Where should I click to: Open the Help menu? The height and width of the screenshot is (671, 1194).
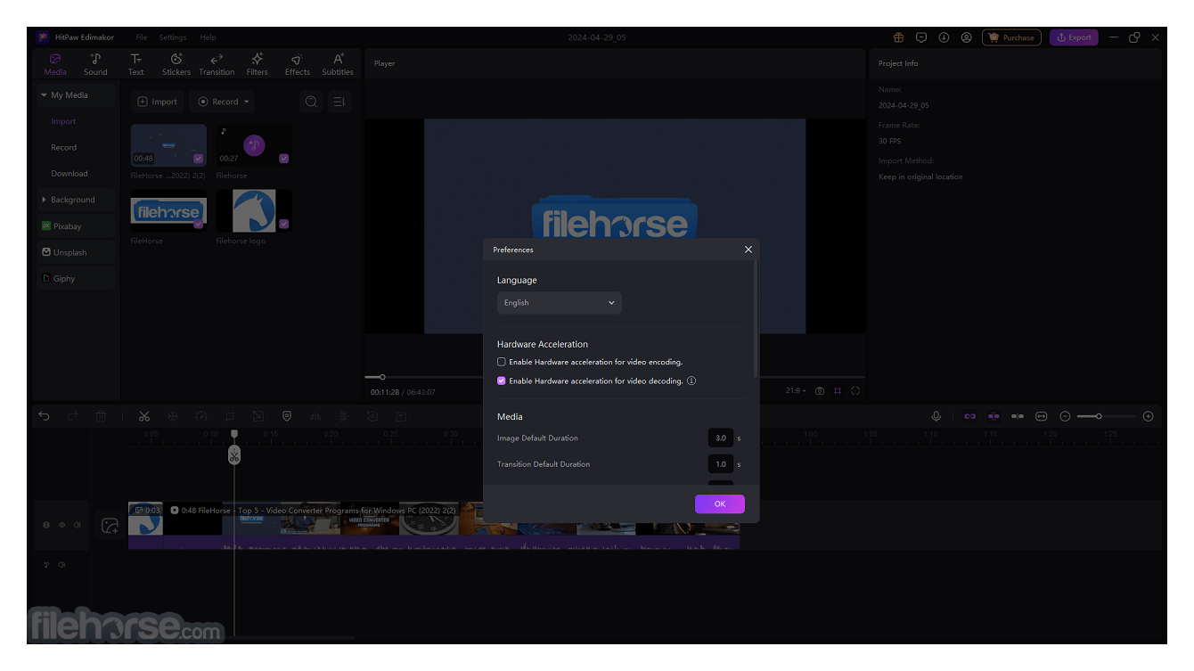pyautogui.click(x=208, y=37)
